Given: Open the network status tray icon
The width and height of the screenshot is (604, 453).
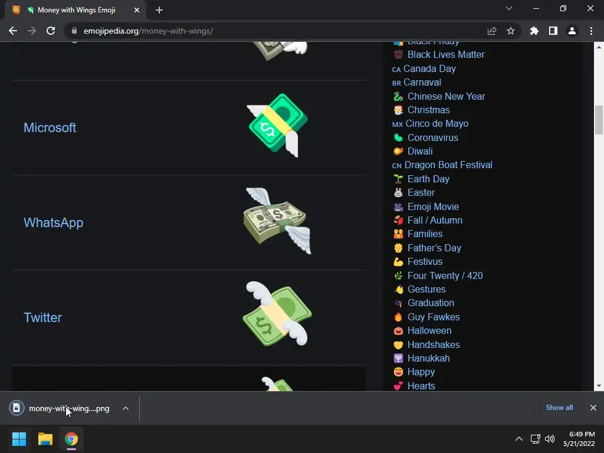Looking at the screenshot, I should pyautogui.click(x=536, y=439).
